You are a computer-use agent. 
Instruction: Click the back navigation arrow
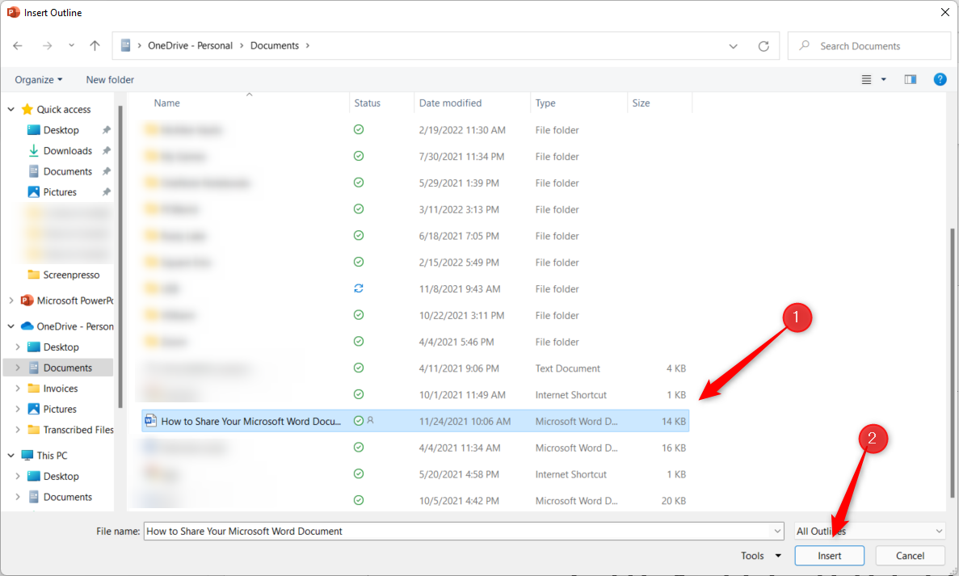pos(17,45)
